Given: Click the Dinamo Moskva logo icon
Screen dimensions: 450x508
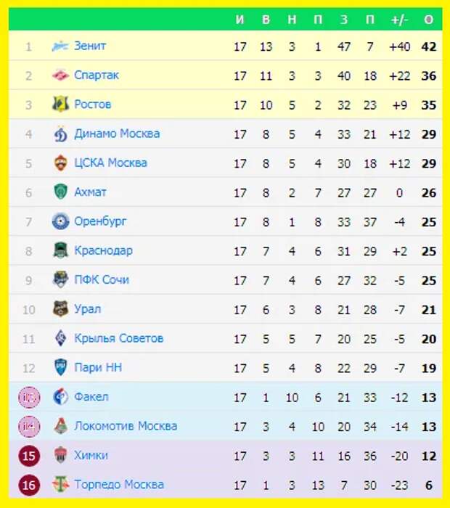Looking at the screenshot, I should (60, 134).
